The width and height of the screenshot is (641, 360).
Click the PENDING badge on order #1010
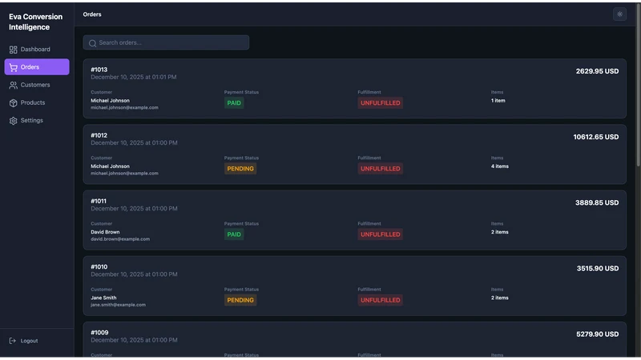click(240, 300)
